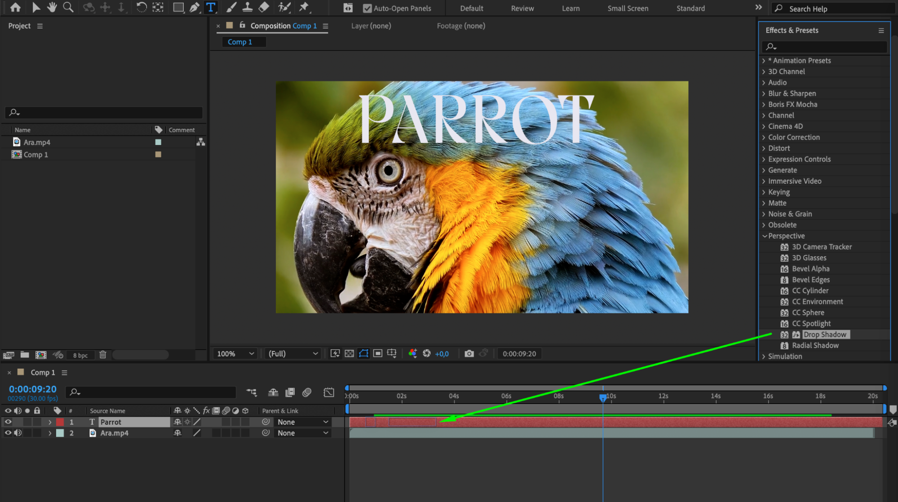
Task: Select the Hand tool
Action: (x=52, y=7)
